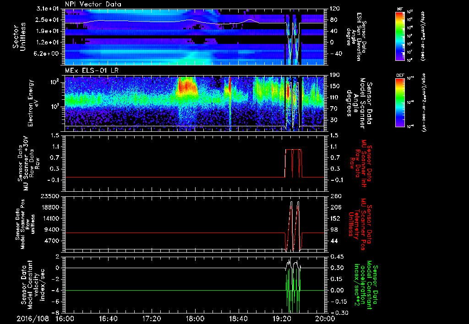
Task: Click the 16:40 time axis tick label
Action: pyautogui.click(x=108, y=319)
